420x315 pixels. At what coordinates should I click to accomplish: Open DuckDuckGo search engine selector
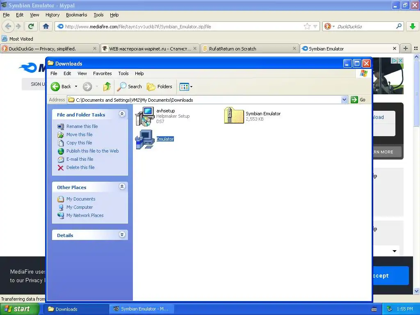329,26
